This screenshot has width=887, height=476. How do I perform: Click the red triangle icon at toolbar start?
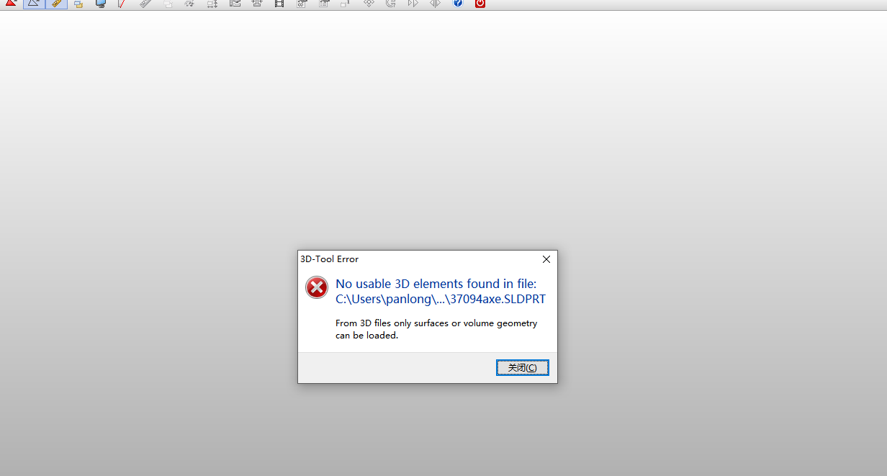point(11,4)
